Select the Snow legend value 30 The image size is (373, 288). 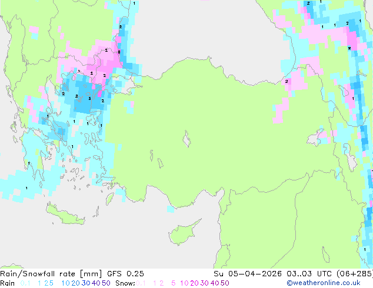pyautogui.click(x=205, y=283)
